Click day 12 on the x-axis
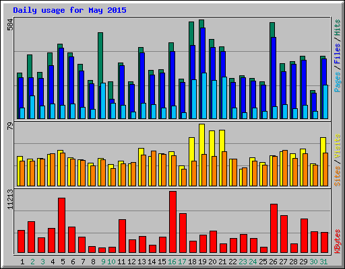This screenshot has width=345, height=269. [x=131, y=262]
